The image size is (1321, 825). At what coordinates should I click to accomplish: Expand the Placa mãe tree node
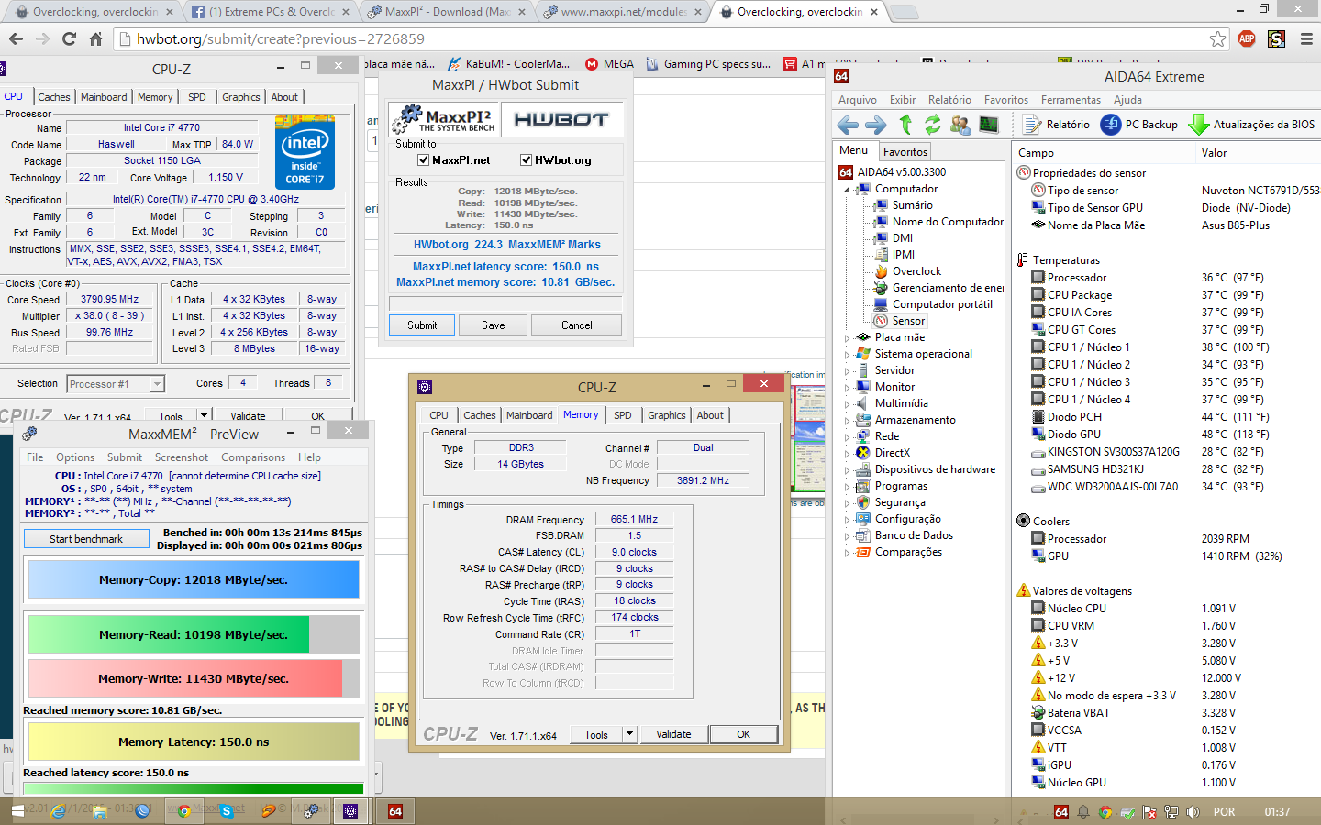[x=847, y=338]
